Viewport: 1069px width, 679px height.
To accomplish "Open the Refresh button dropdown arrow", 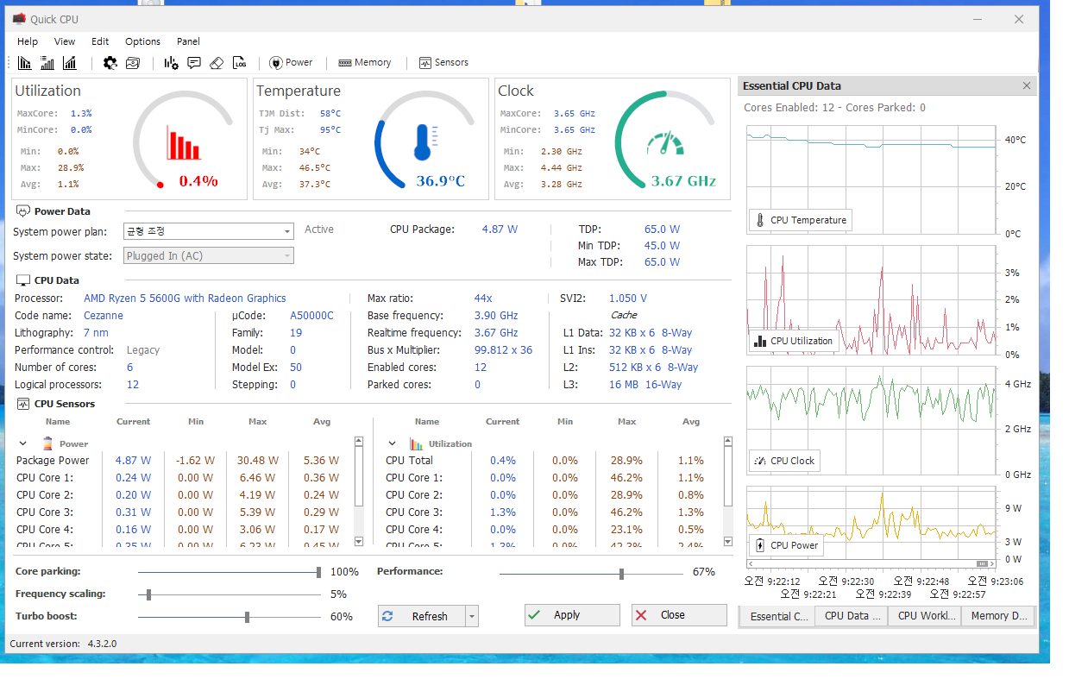I will (x=471, y=616).
